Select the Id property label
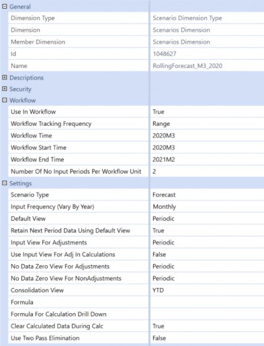264x346 pixels. click(13, 54)
